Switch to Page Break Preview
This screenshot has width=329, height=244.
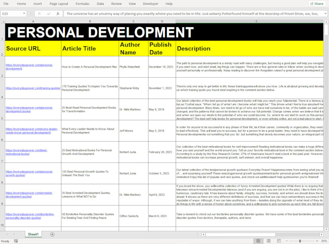[279, 241]
